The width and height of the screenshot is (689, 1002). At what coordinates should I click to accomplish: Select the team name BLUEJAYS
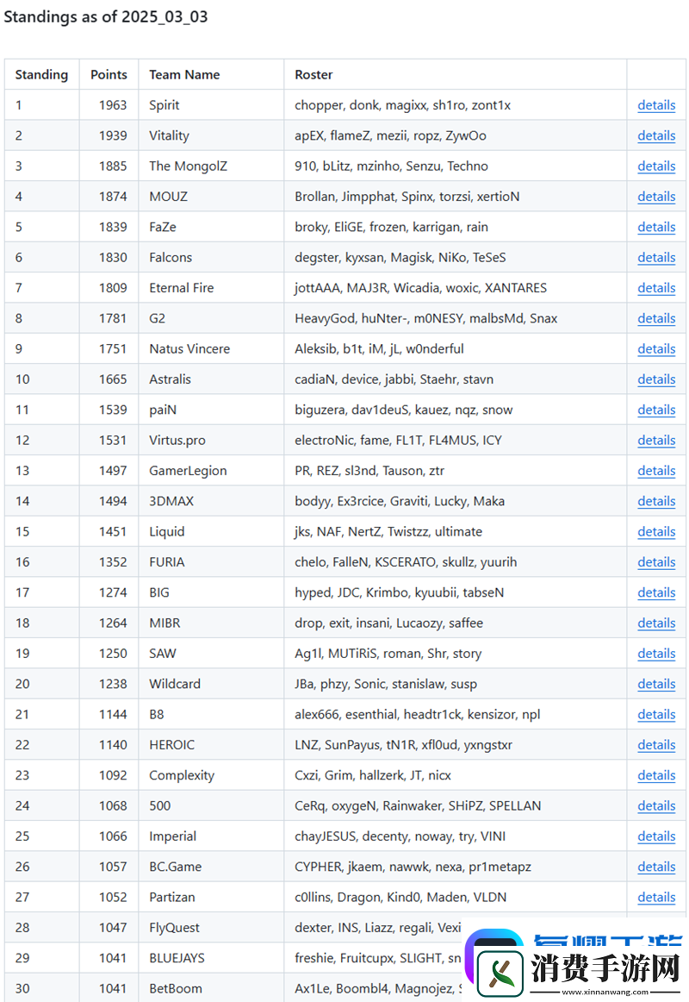click(177, 958)
